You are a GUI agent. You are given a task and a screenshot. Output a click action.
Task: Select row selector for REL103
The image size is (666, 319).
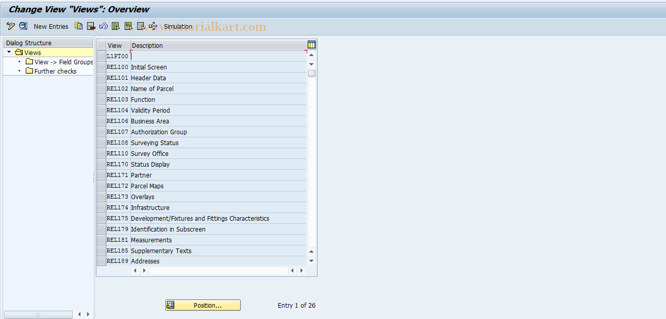pos(102,99)
